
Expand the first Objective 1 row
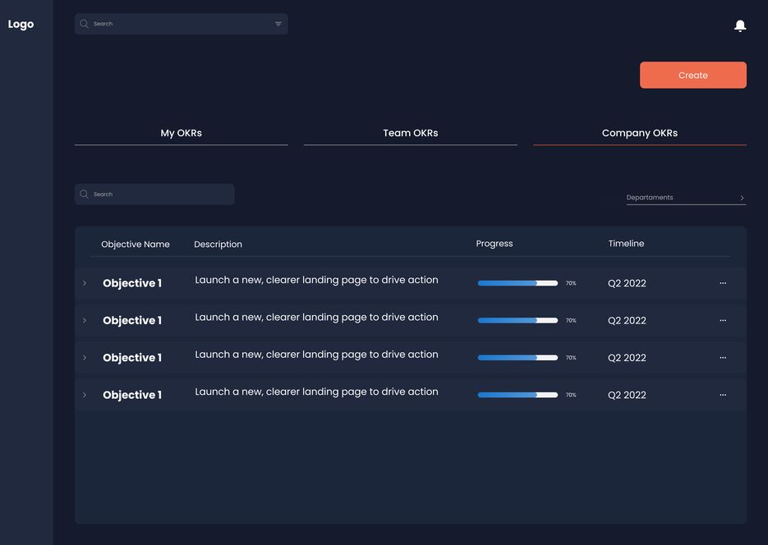(x=85, y=283)
